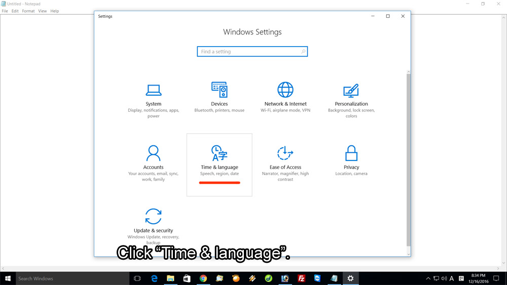Screen dimensions: 507x285
Task: Open the Notepad File menu
Action: pos(5,11)
